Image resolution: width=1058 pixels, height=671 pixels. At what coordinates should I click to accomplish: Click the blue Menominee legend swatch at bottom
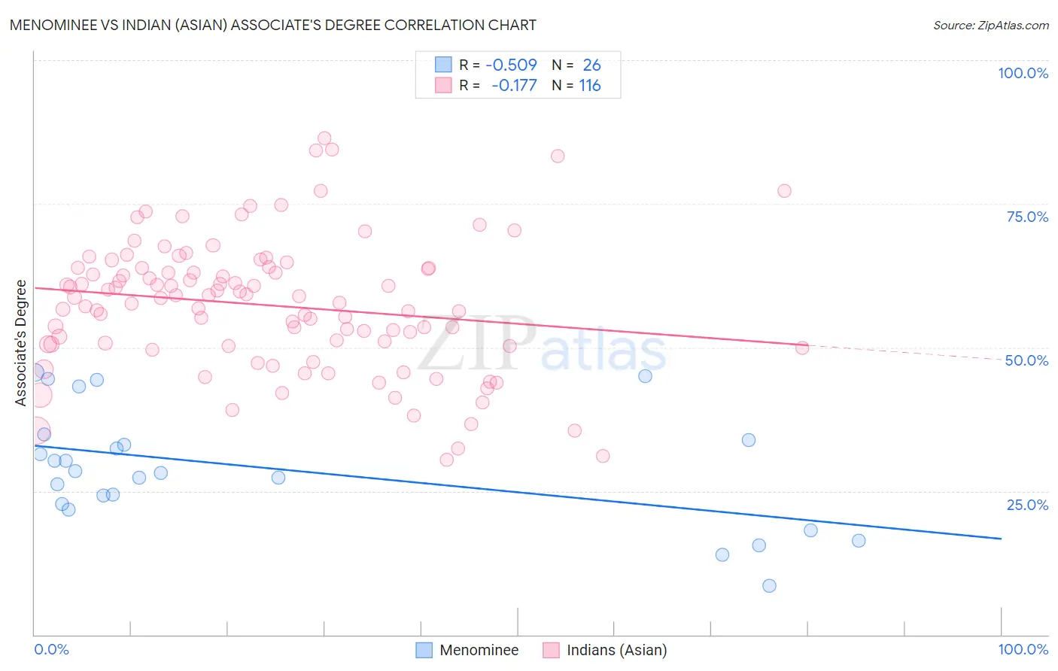[x=424, y=650]
